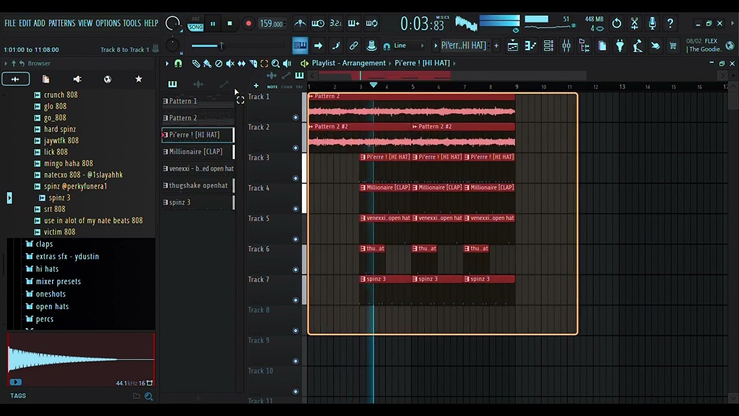Toggle wait for input before recording
739x416 pixels.
[x=318, y=24]
